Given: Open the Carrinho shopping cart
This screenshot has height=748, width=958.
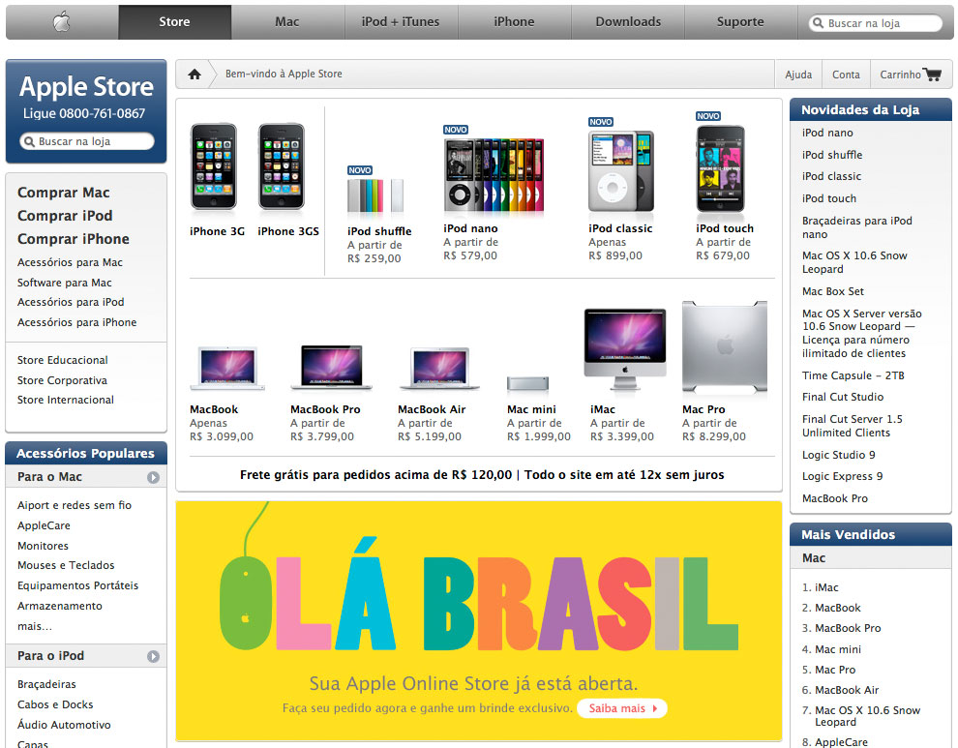Looking at the screenshot, I should tap(911, 75).
